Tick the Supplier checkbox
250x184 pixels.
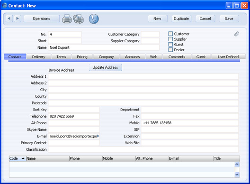(x=170, y=39)
